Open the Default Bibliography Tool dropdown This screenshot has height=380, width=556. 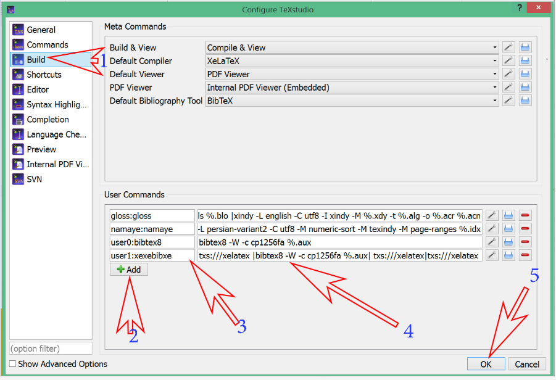coord(352,101)
